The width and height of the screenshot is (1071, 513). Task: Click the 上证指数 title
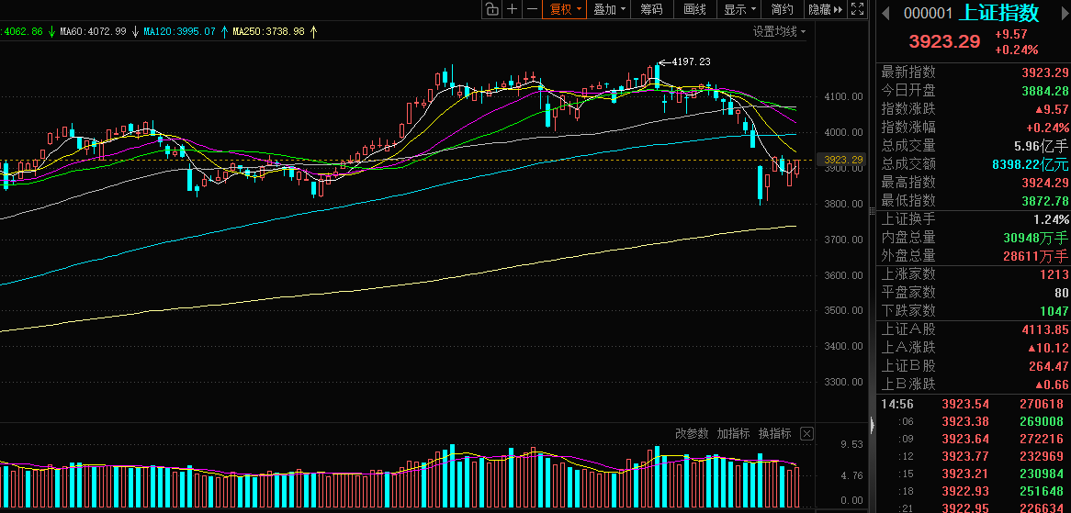[998, 12]
